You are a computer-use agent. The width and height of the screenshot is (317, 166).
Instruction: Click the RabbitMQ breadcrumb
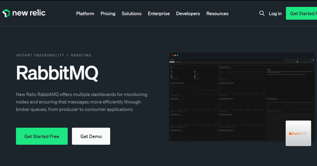point(81,55)
